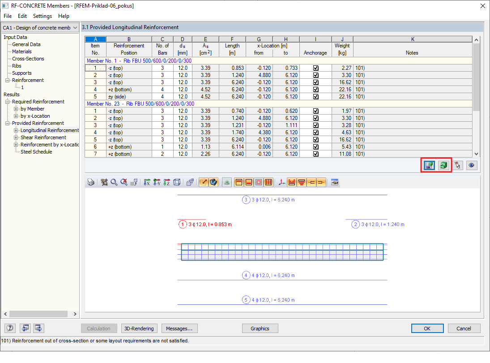
Task: Toggle the coordinate axes icon
Action: click(282, 182)
